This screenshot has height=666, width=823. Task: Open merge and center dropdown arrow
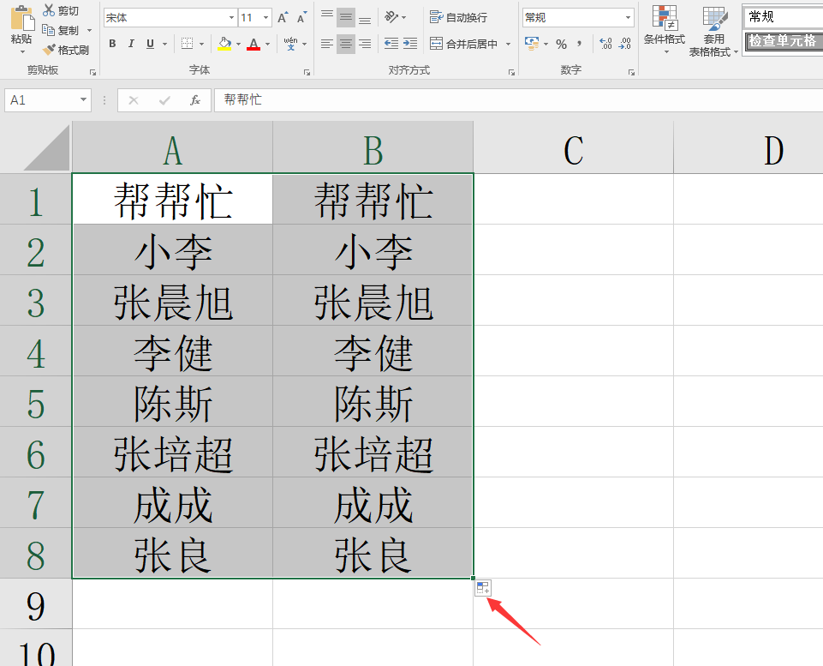[x=508, y=44]
